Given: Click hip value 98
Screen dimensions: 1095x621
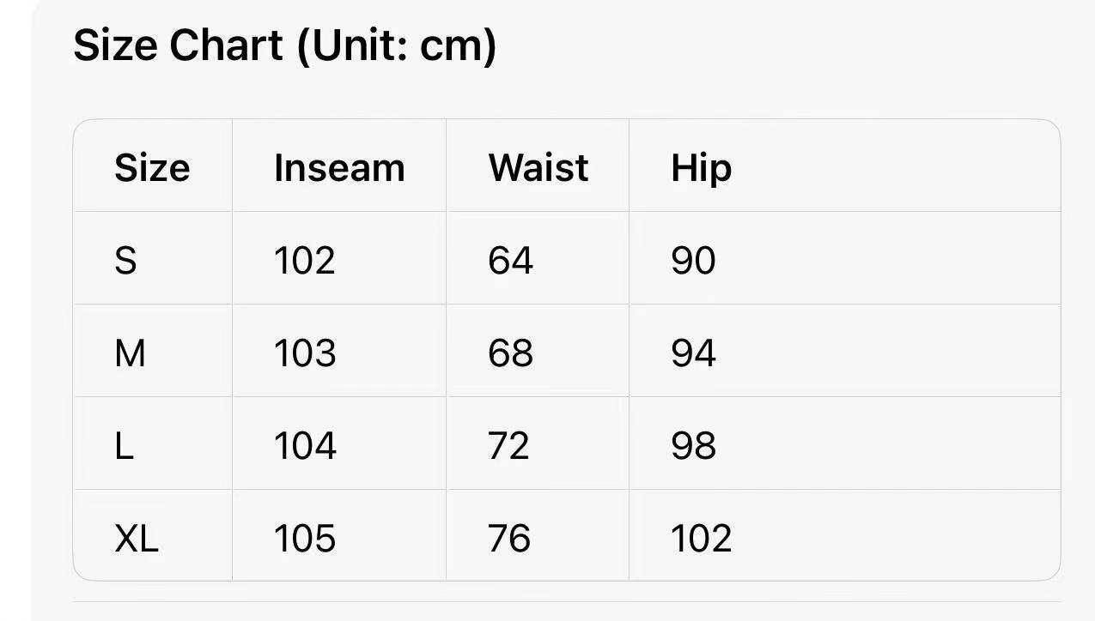Looking at the screenshot, I should pos(693,445).
